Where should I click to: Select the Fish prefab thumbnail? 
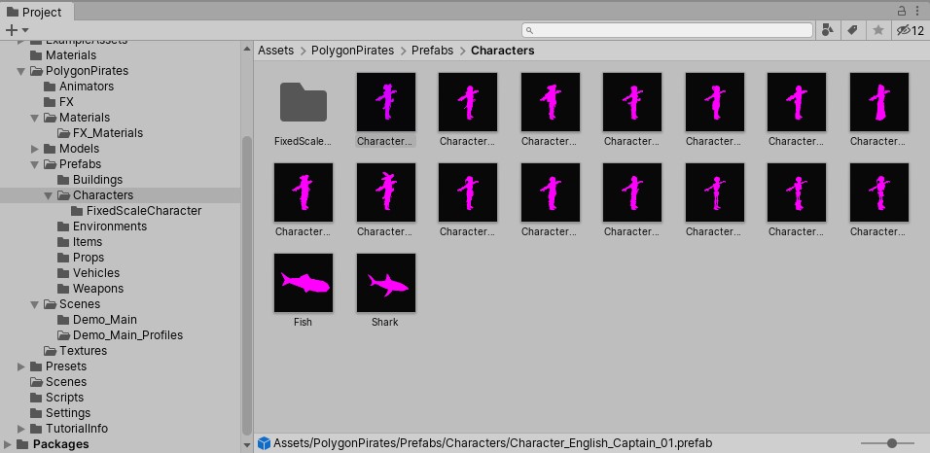304,283
